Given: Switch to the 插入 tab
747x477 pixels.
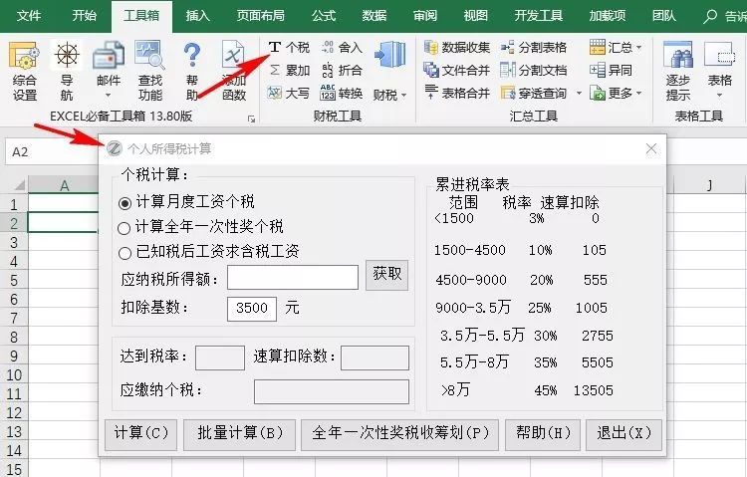Looking at the screenshot, I should click(198, 16).
